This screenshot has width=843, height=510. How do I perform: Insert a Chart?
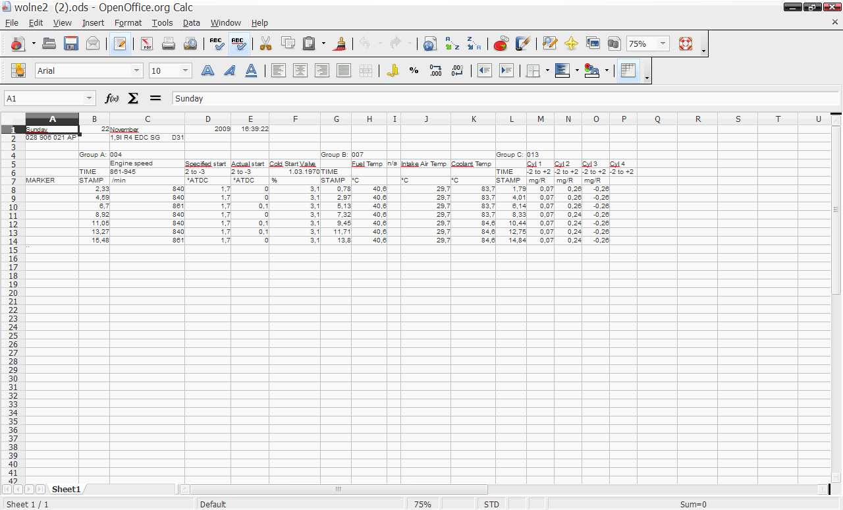click(501, 44)
